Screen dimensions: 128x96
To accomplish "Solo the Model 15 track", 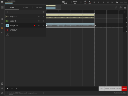I will coord(44,21).
